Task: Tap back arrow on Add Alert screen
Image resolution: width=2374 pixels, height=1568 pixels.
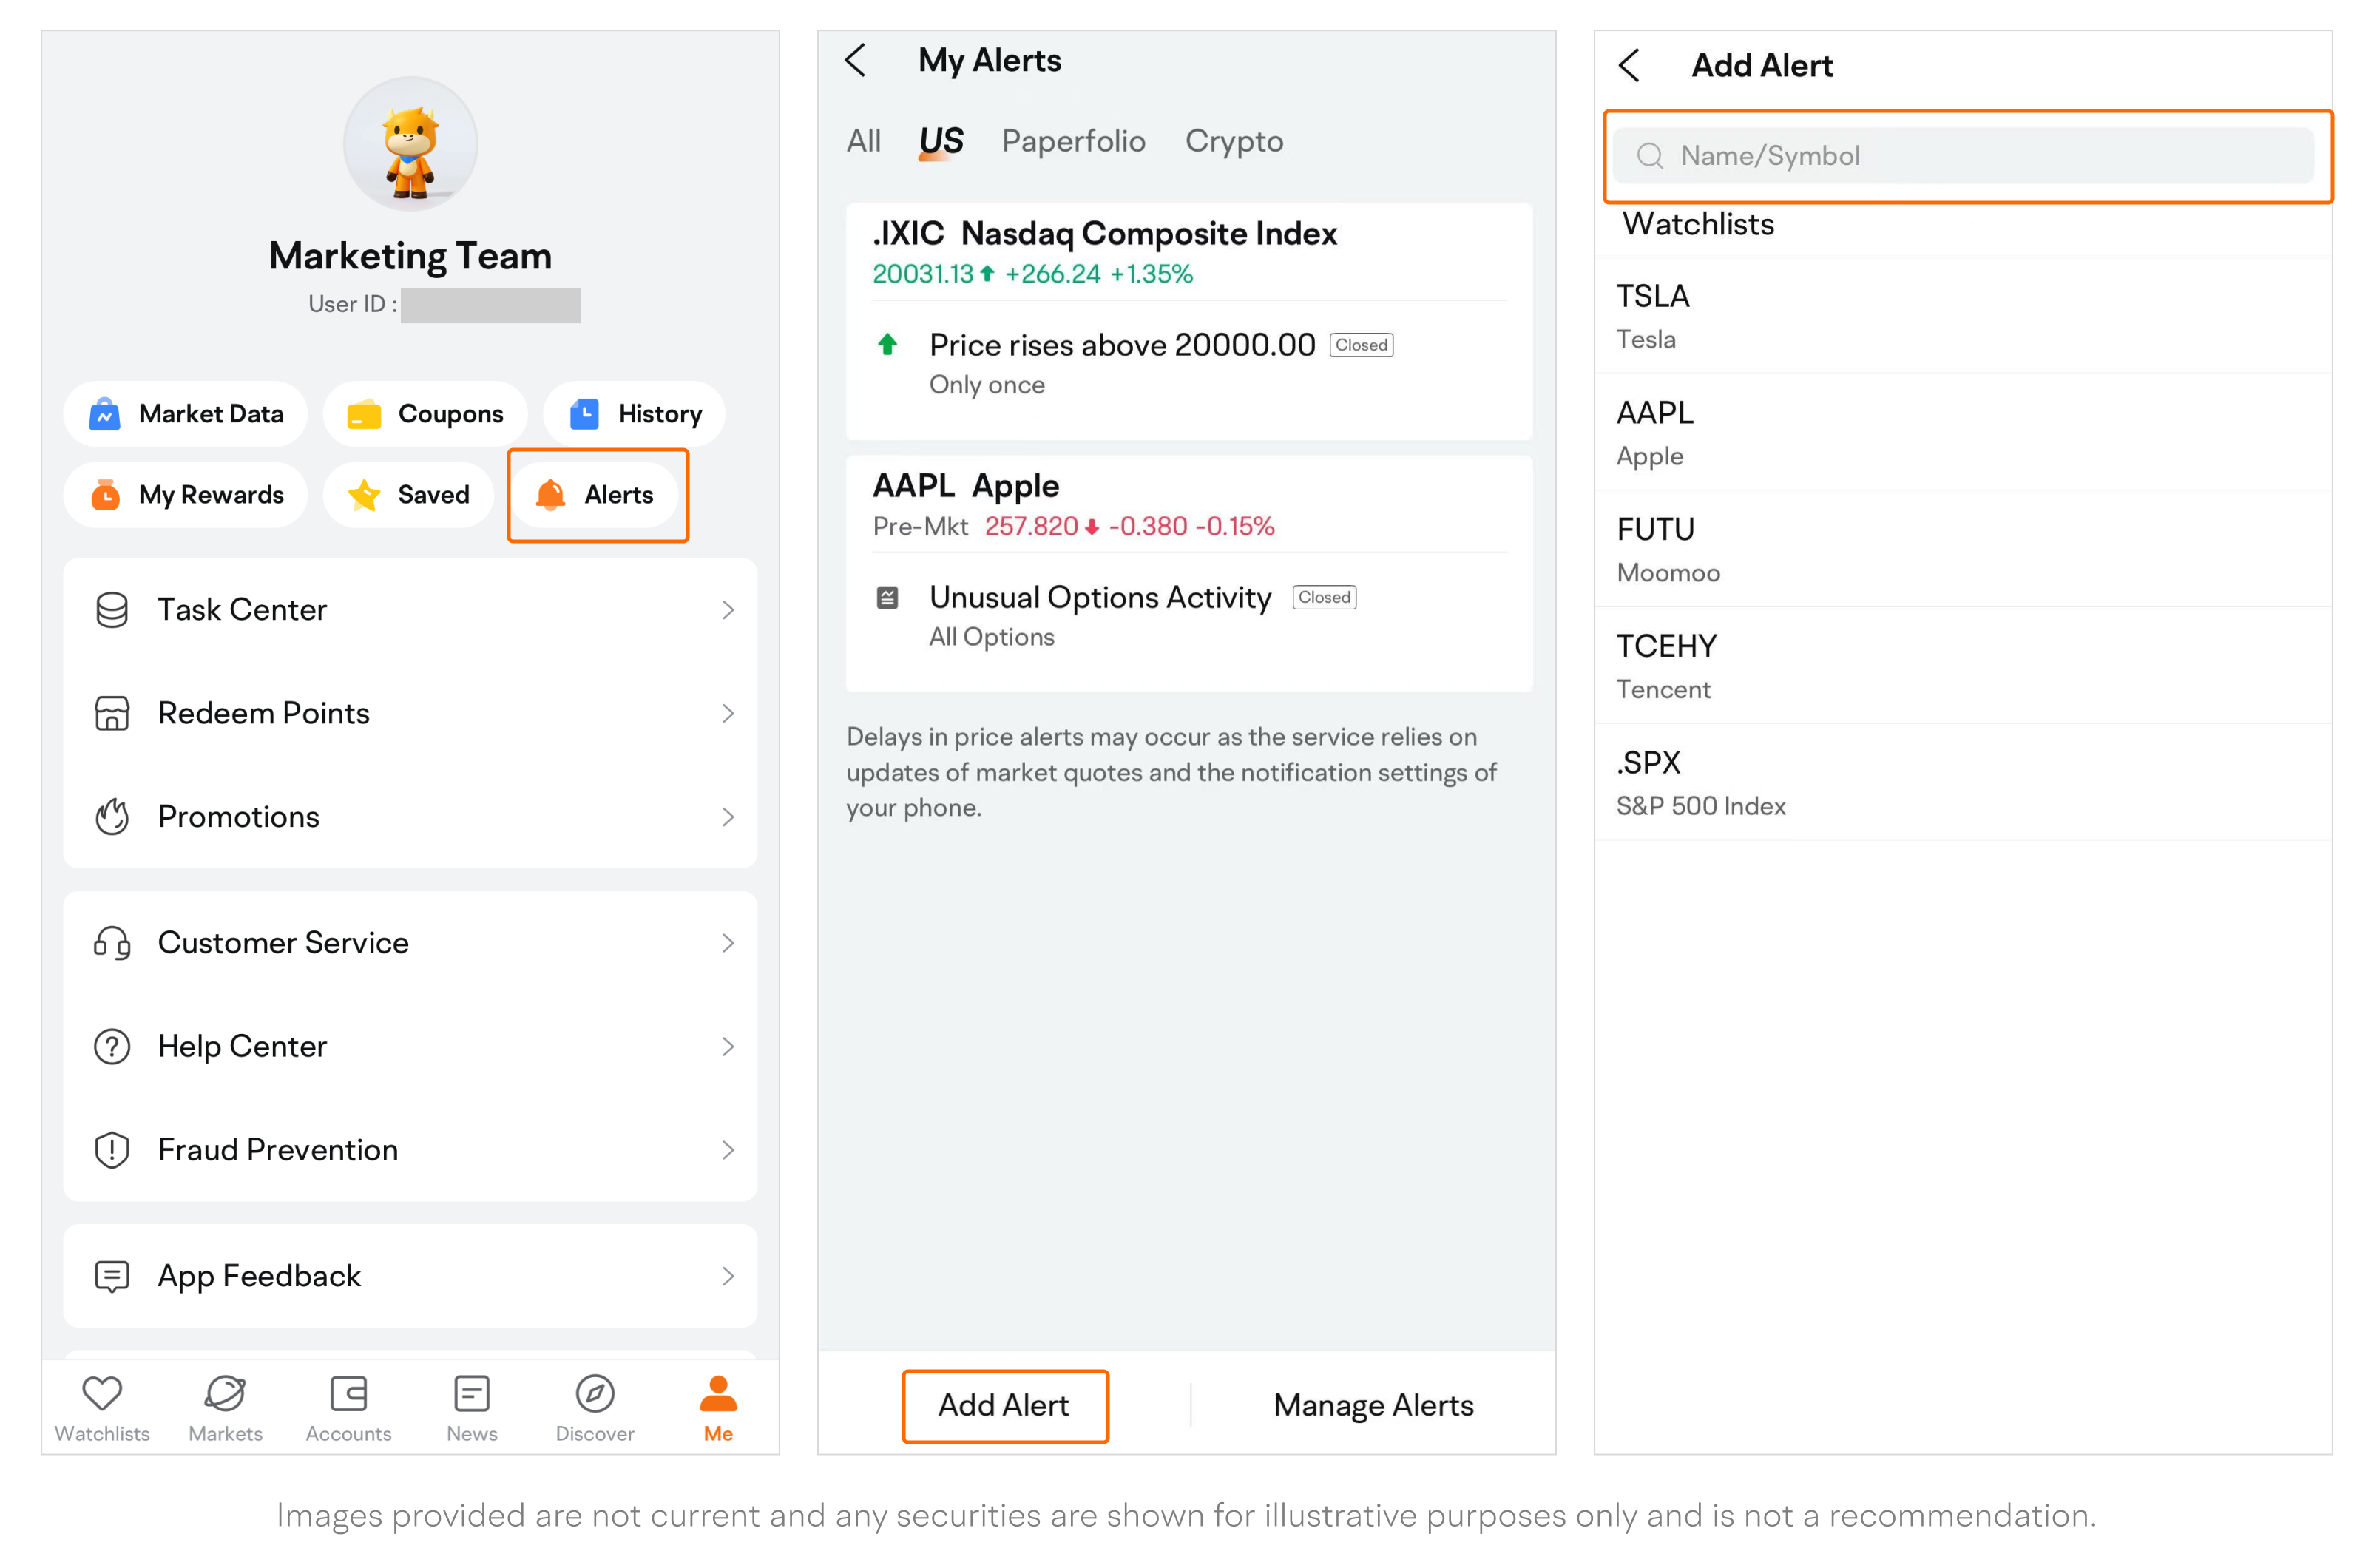Action: pyautogui.click(x=1630, y=65)
